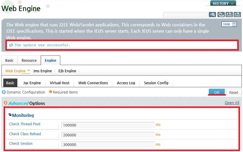Open the Access Log sub-tab
Image resolution: width=243 pixels, height=152 pixels.
126,83
